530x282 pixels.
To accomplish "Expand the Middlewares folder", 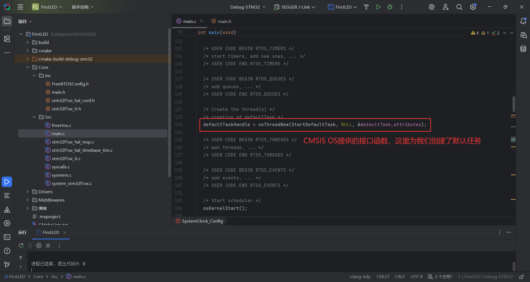I will pyautogui.click(x=28, y=200).
